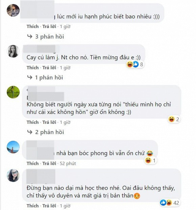Reply to the 'Đừng bạn nào dại' comment
196x210 pixels.
tap(49, 206)
